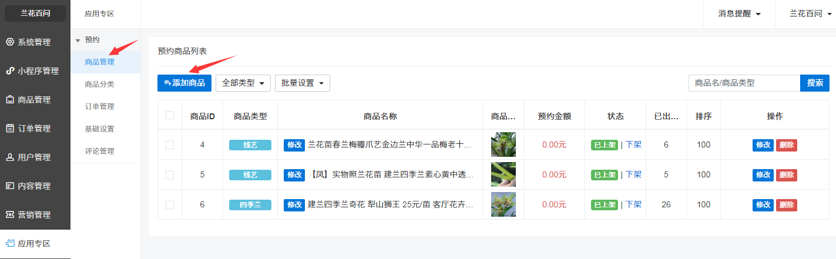Viewport: 836px width, 259px height.
Task: Click 下架 link for product ID 6
Action: (x=633, y=204)
